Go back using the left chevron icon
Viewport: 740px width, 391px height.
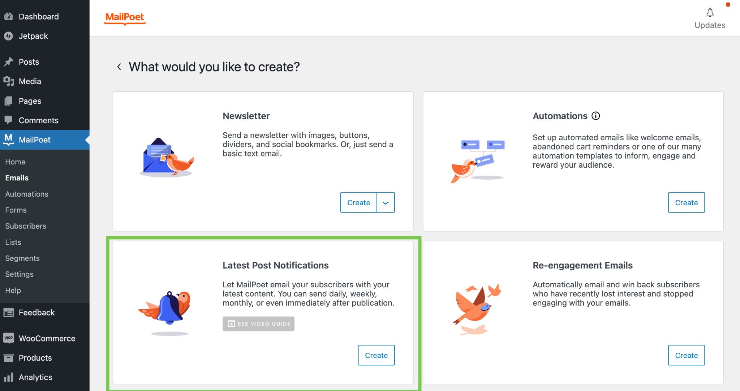(x=119, y=67)
